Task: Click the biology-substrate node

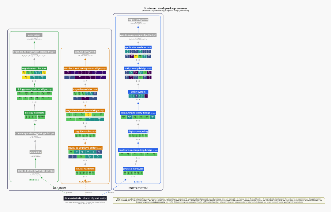Action: (x=35, y=113)
